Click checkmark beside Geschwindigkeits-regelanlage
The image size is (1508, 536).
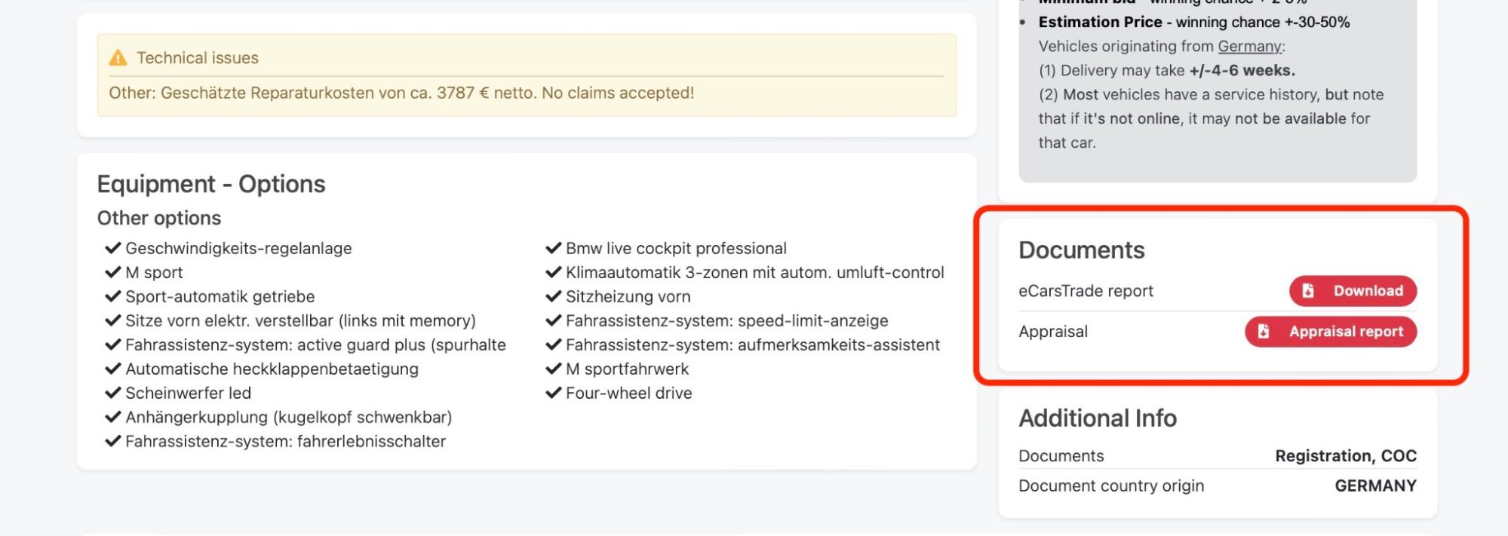tap(113, 248)
